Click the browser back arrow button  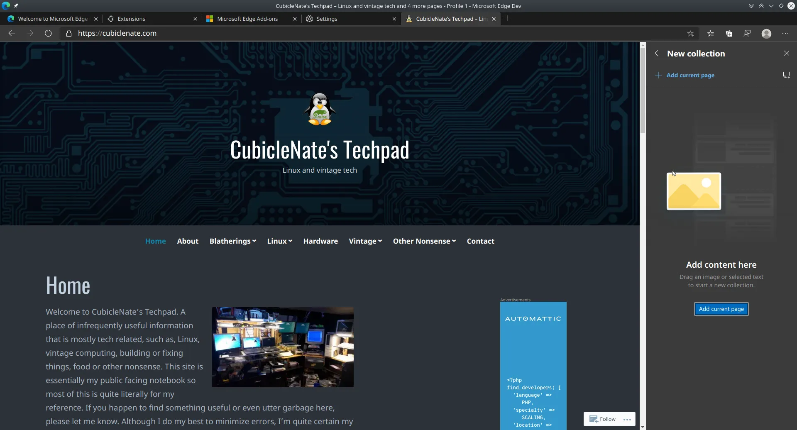pos(12,33)
